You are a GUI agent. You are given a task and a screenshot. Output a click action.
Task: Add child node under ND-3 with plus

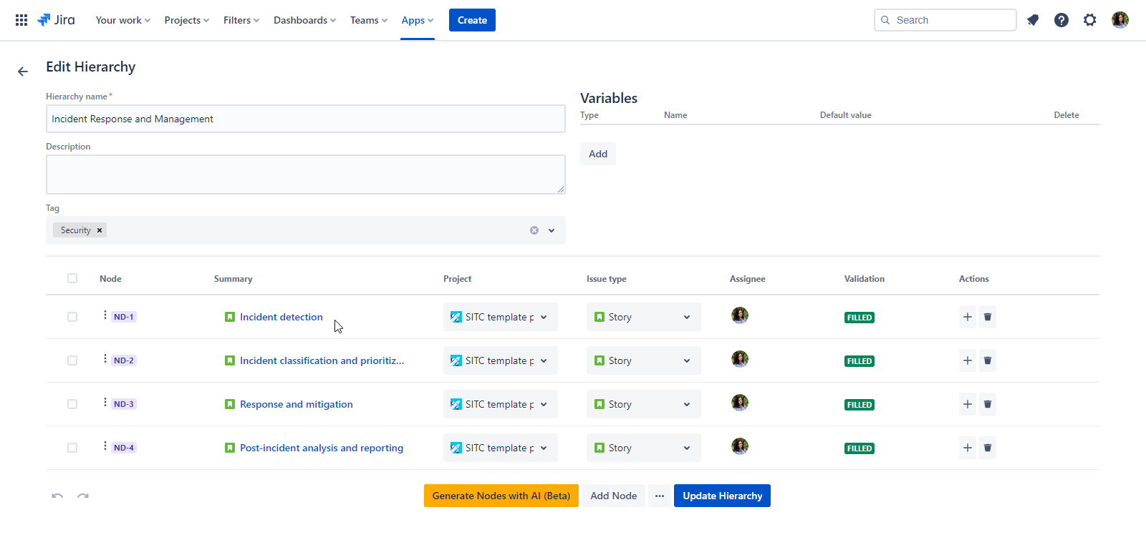coord(968,404)
